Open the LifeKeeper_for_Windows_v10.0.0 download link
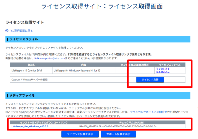Viewport: 198px width, 139px height. [30, 126]
